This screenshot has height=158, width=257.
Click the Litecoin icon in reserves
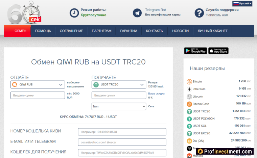[189, 96]
